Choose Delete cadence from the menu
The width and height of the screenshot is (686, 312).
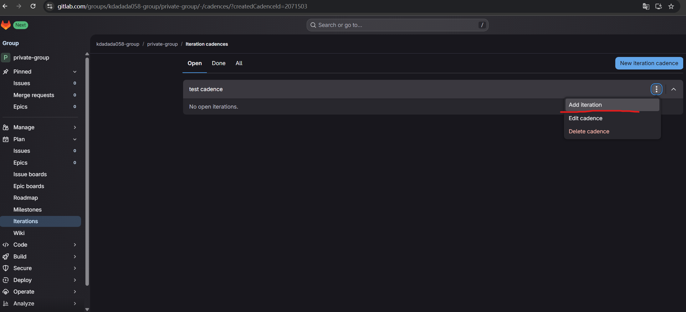pos(589,131)
